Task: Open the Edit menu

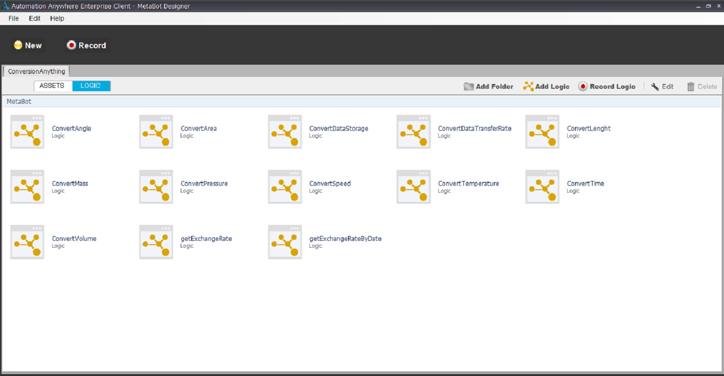Action: click(35, 18)
